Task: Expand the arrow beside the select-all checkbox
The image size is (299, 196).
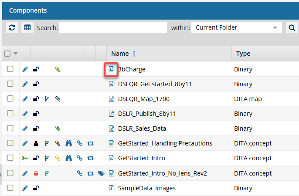Action: tap(16, 54)
